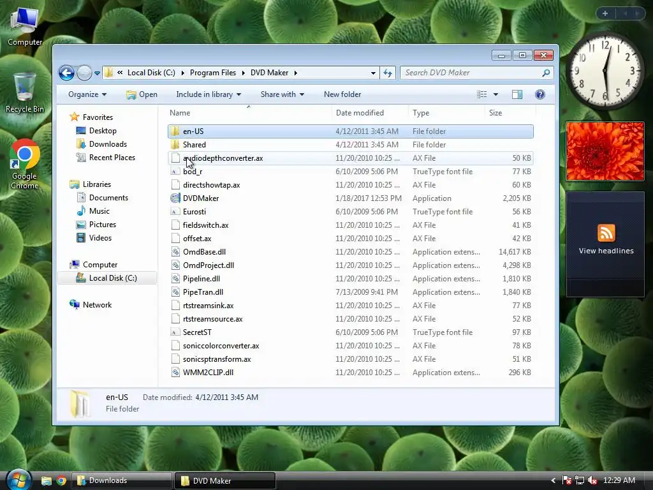Select PipeTran.dll file

coord(351,292)
